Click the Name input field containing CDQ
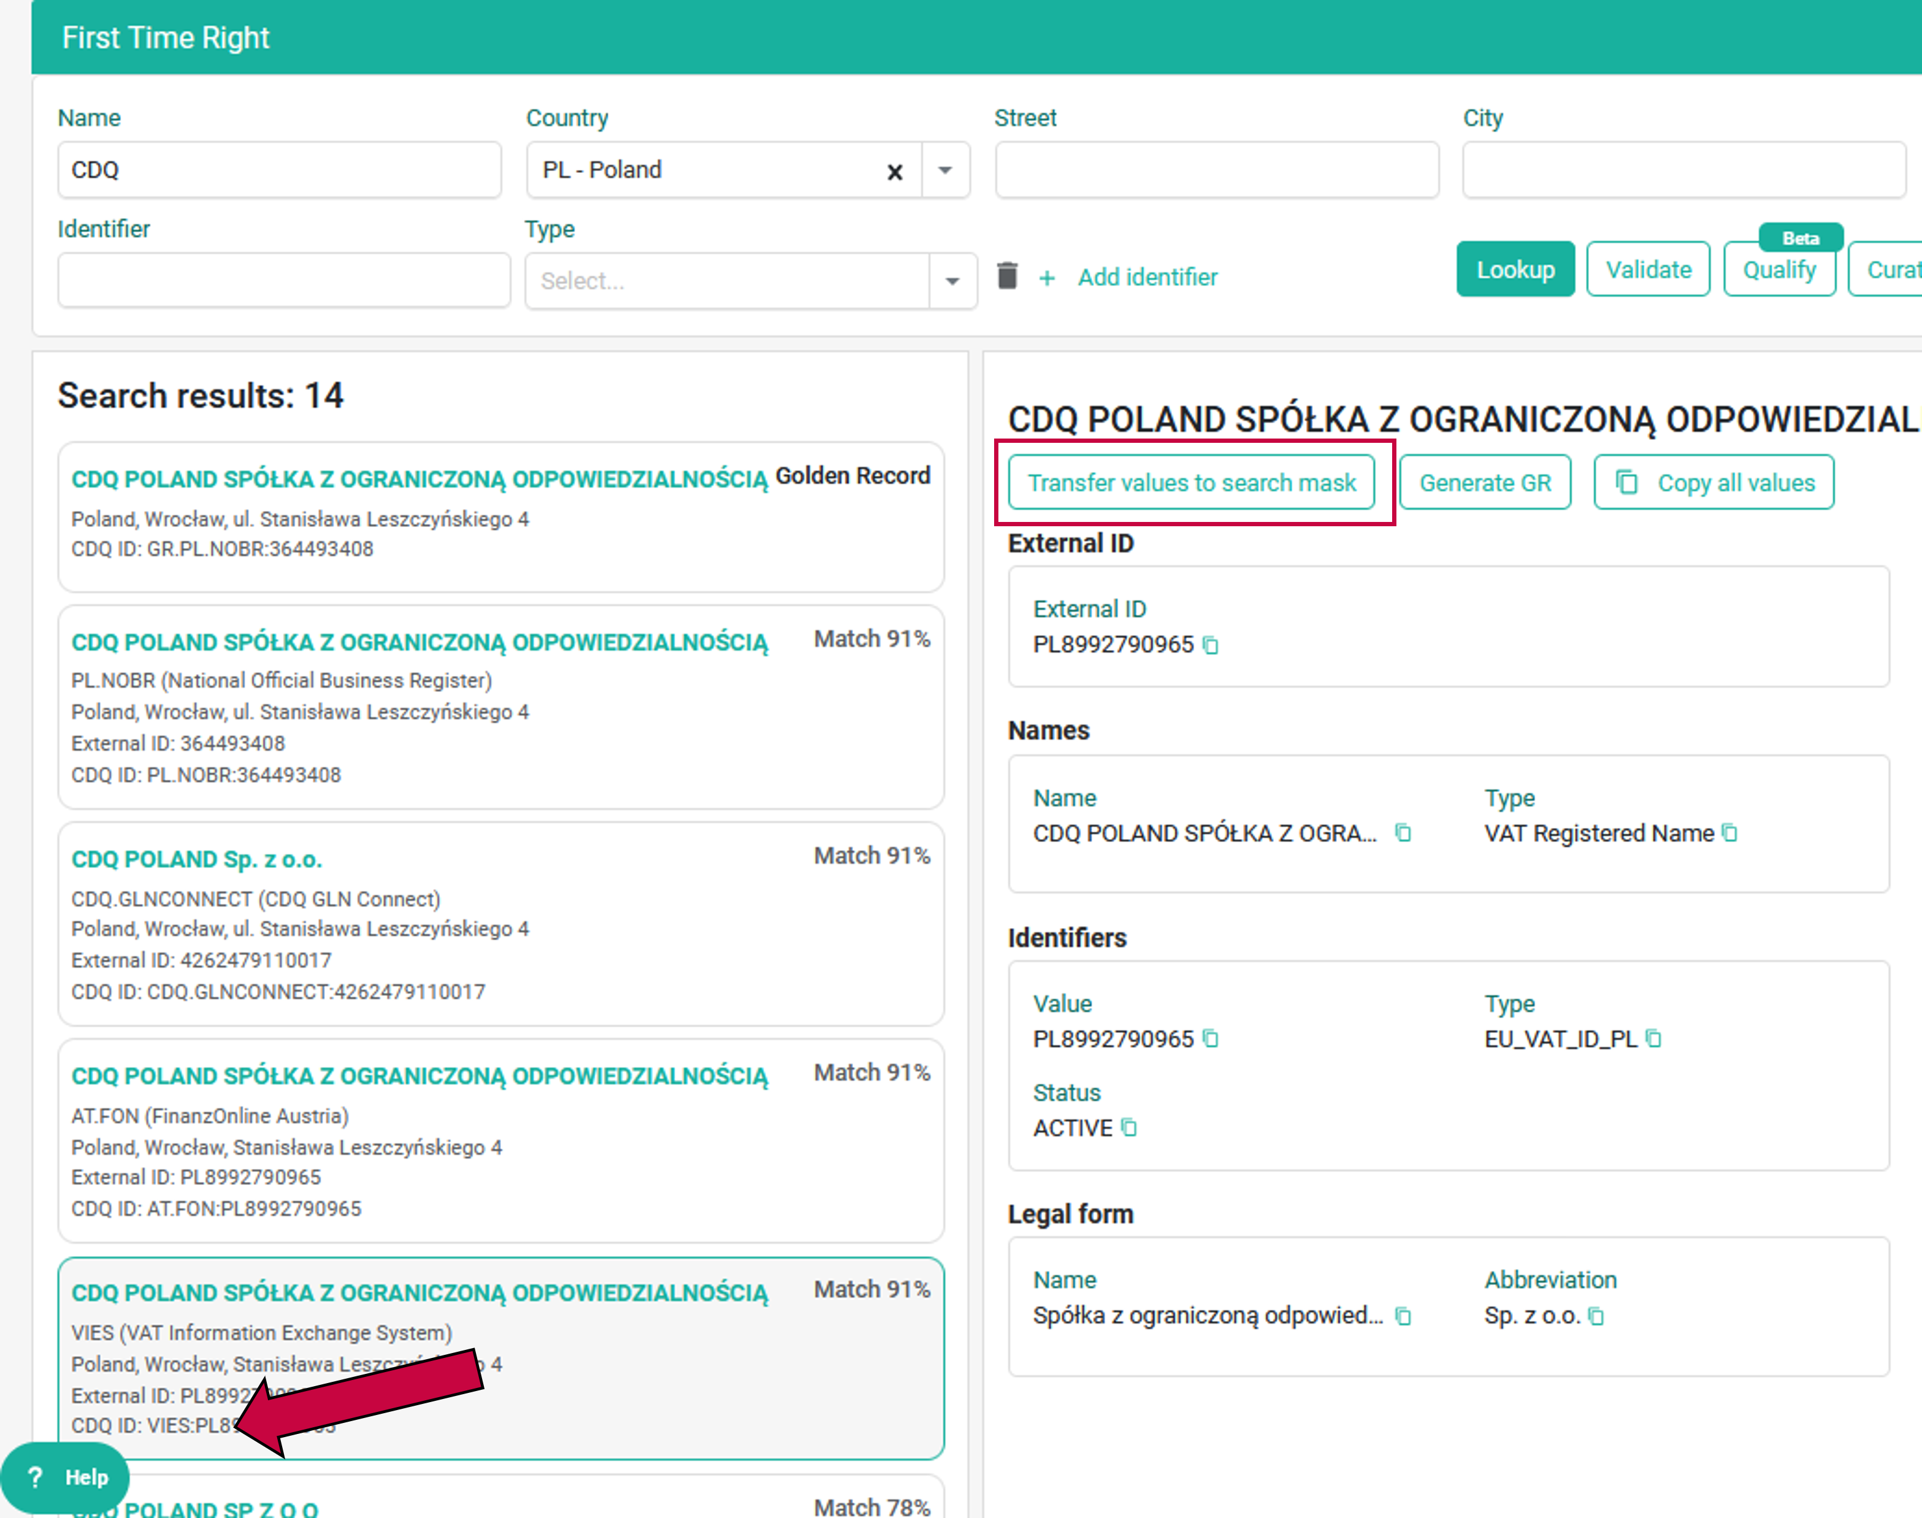The height and width of the screenshot is (1518, 1922). (280, 170)
